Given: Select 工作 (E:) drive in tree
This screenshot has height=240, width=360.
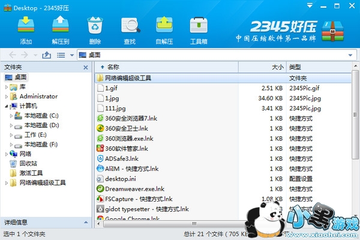Looking at the screenshot, I should click(x=31, y=135).
